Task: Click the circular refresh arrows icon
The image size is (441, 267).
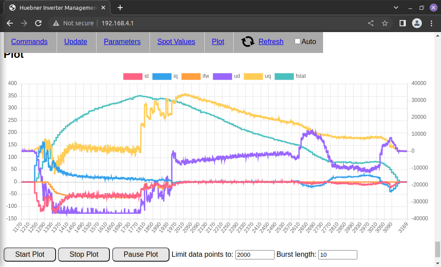Action: 248,42
